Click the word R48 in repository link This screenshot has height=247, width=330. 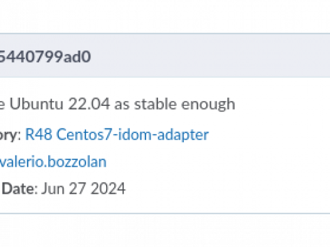coord(38,135)
